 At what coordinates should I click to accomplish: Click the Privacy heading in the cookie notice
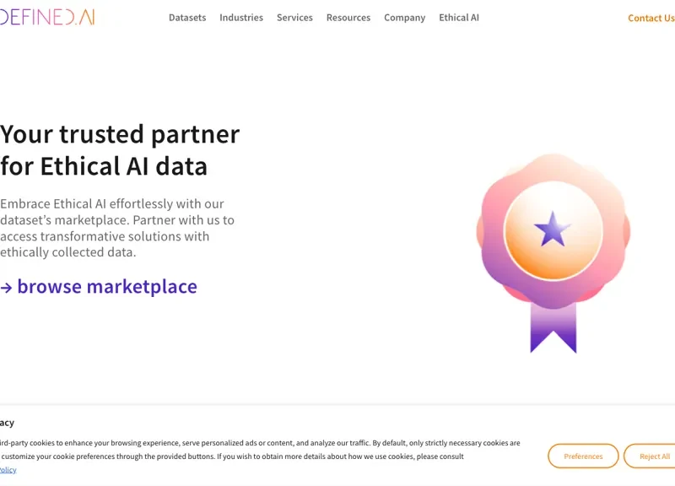[7, 422]
